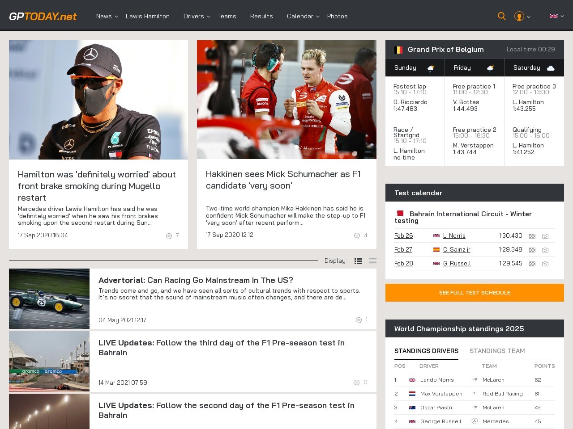This screenshot has width=573, height=429.
Task: Click Sunday weather icon
Action: [431, 68]
